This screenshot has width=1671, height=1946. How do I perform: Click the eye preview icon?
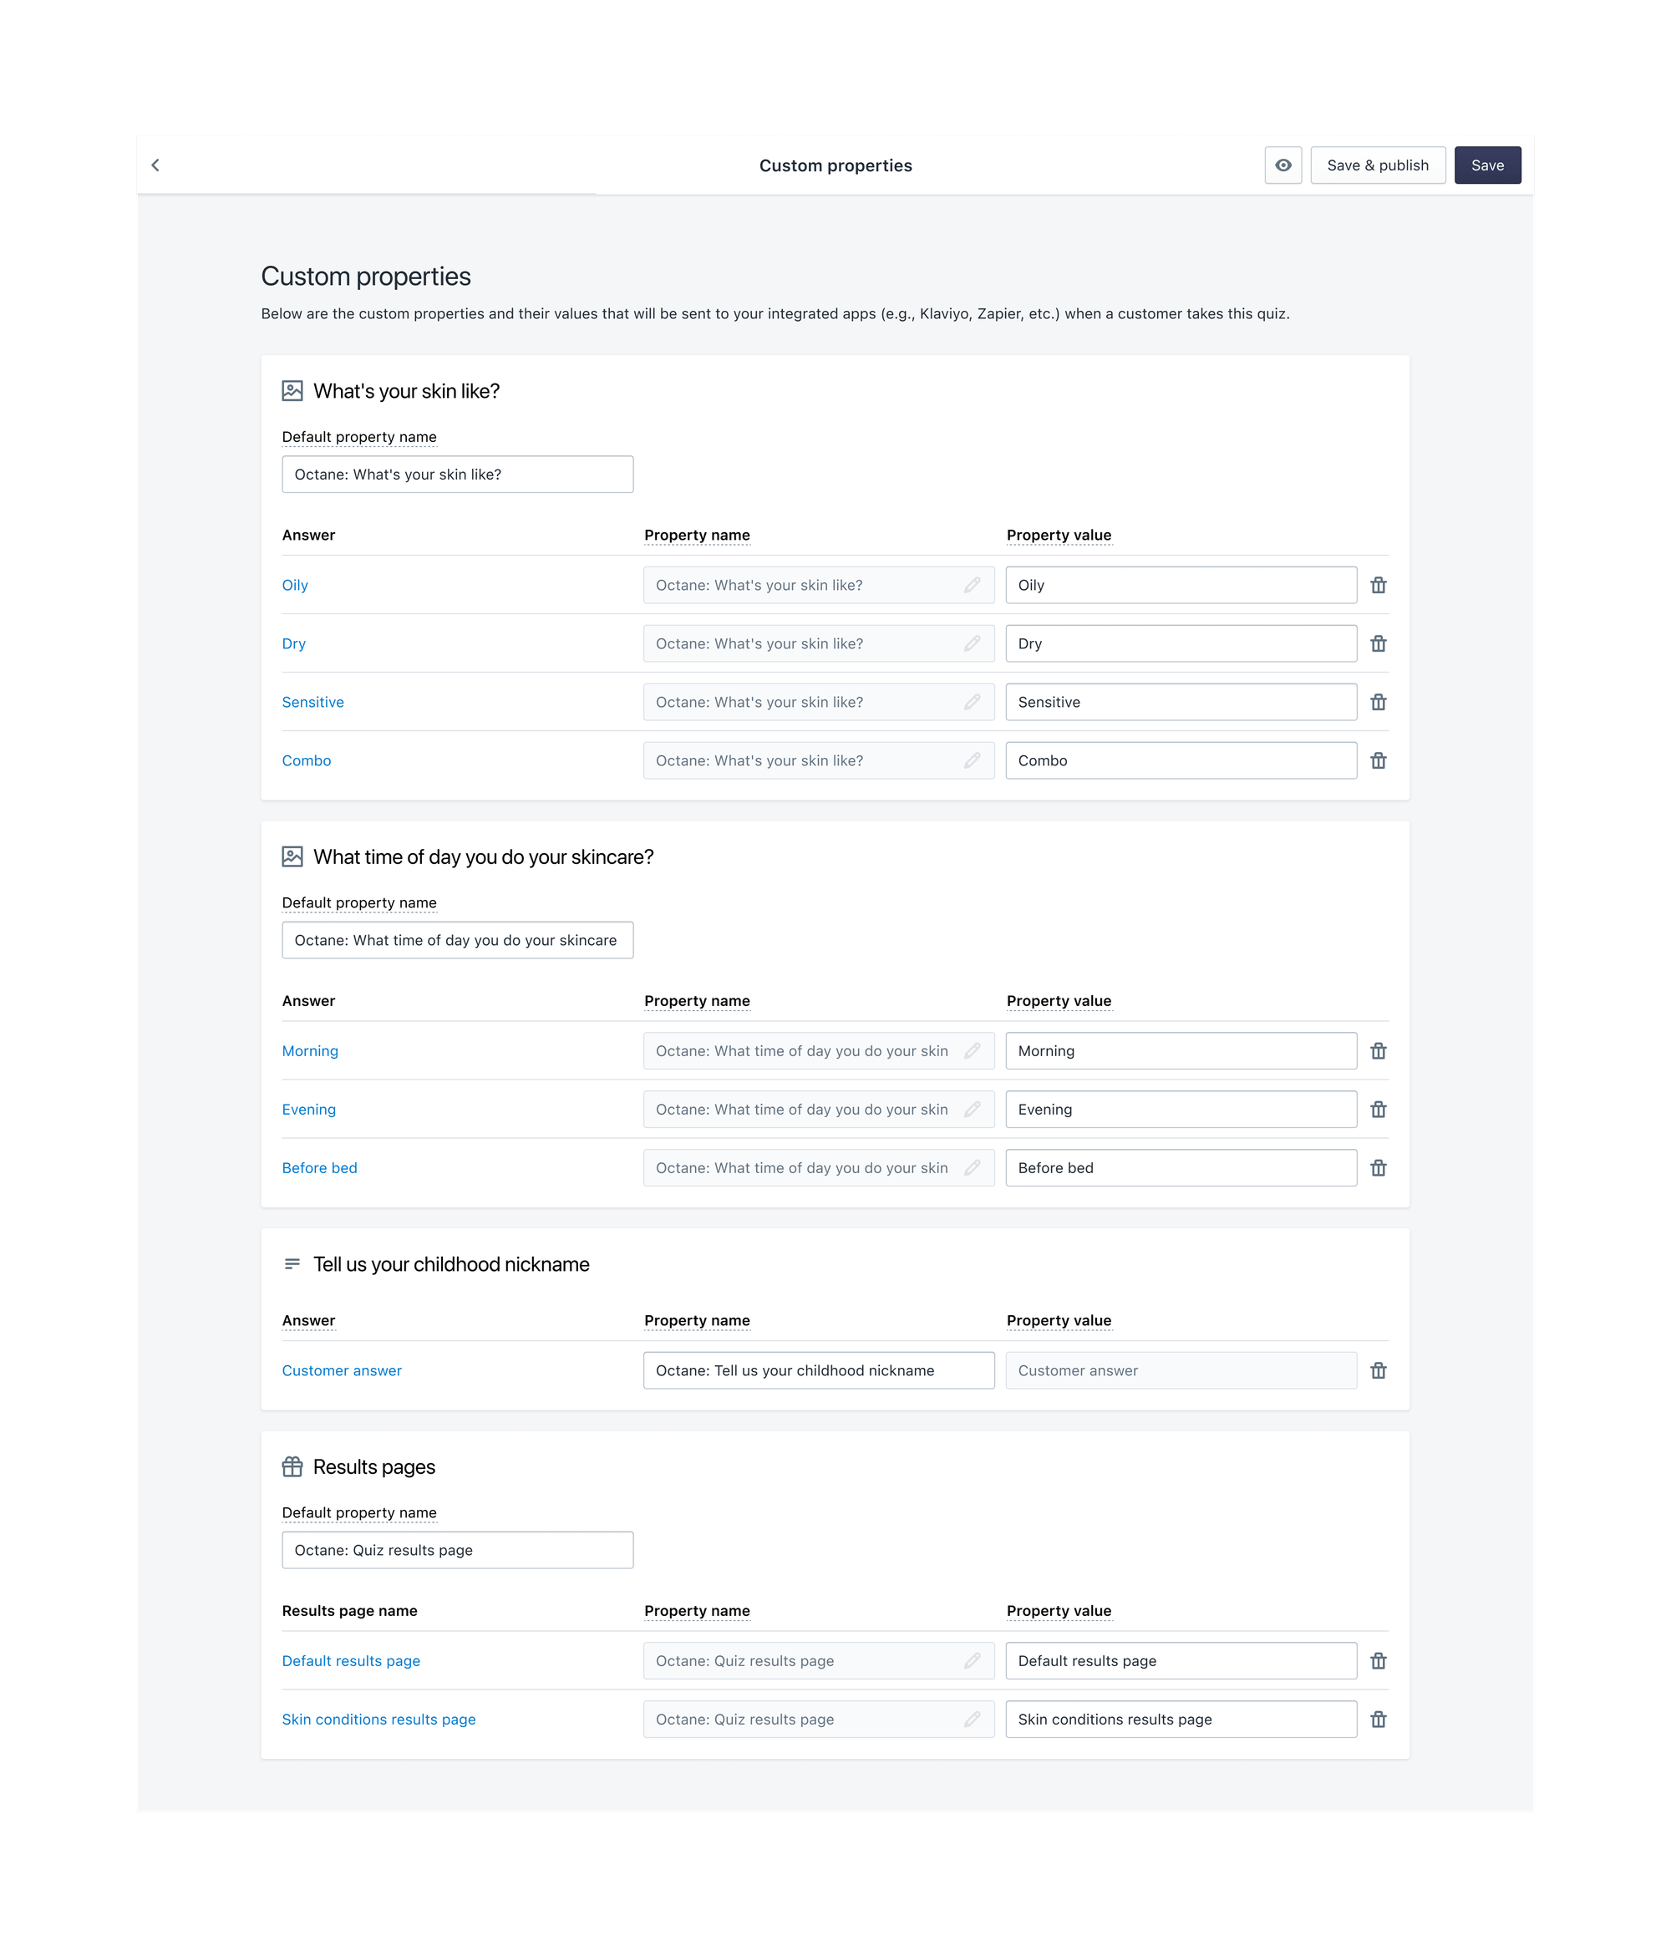(x=1282, y=165)
